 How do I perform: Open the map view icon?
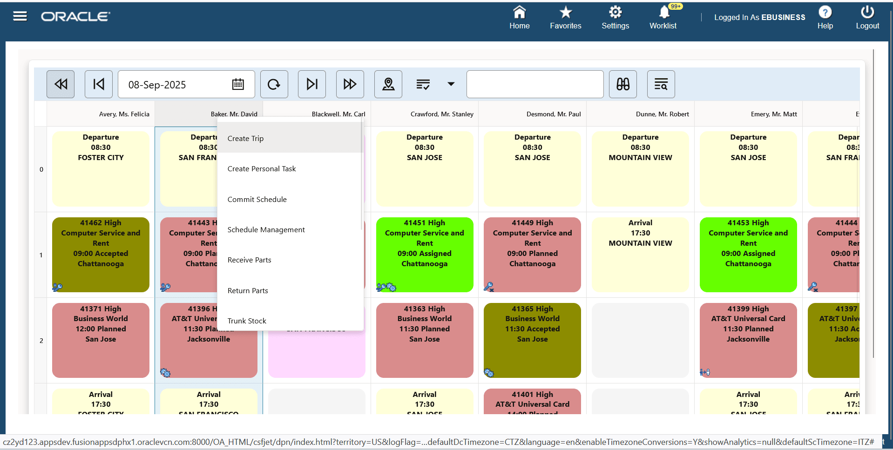388,84
